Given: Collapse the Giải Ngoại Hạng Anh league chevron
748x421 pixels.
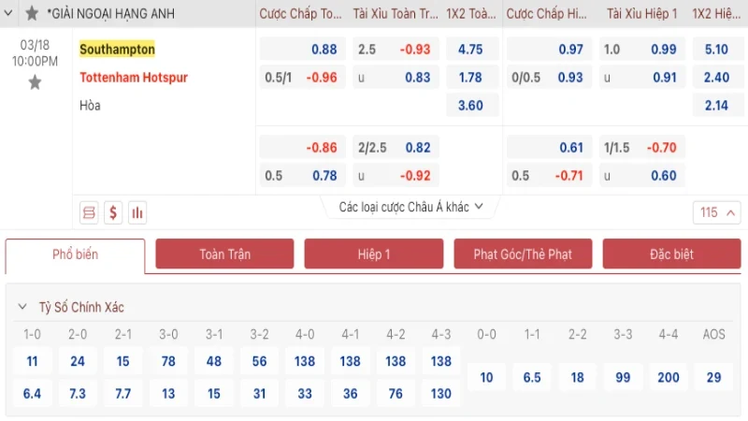Looking at the screenshot, I should tap(8, 13).
